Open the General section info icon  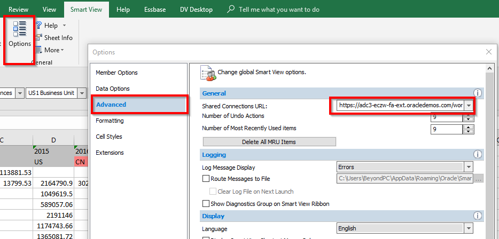[477, 93]
